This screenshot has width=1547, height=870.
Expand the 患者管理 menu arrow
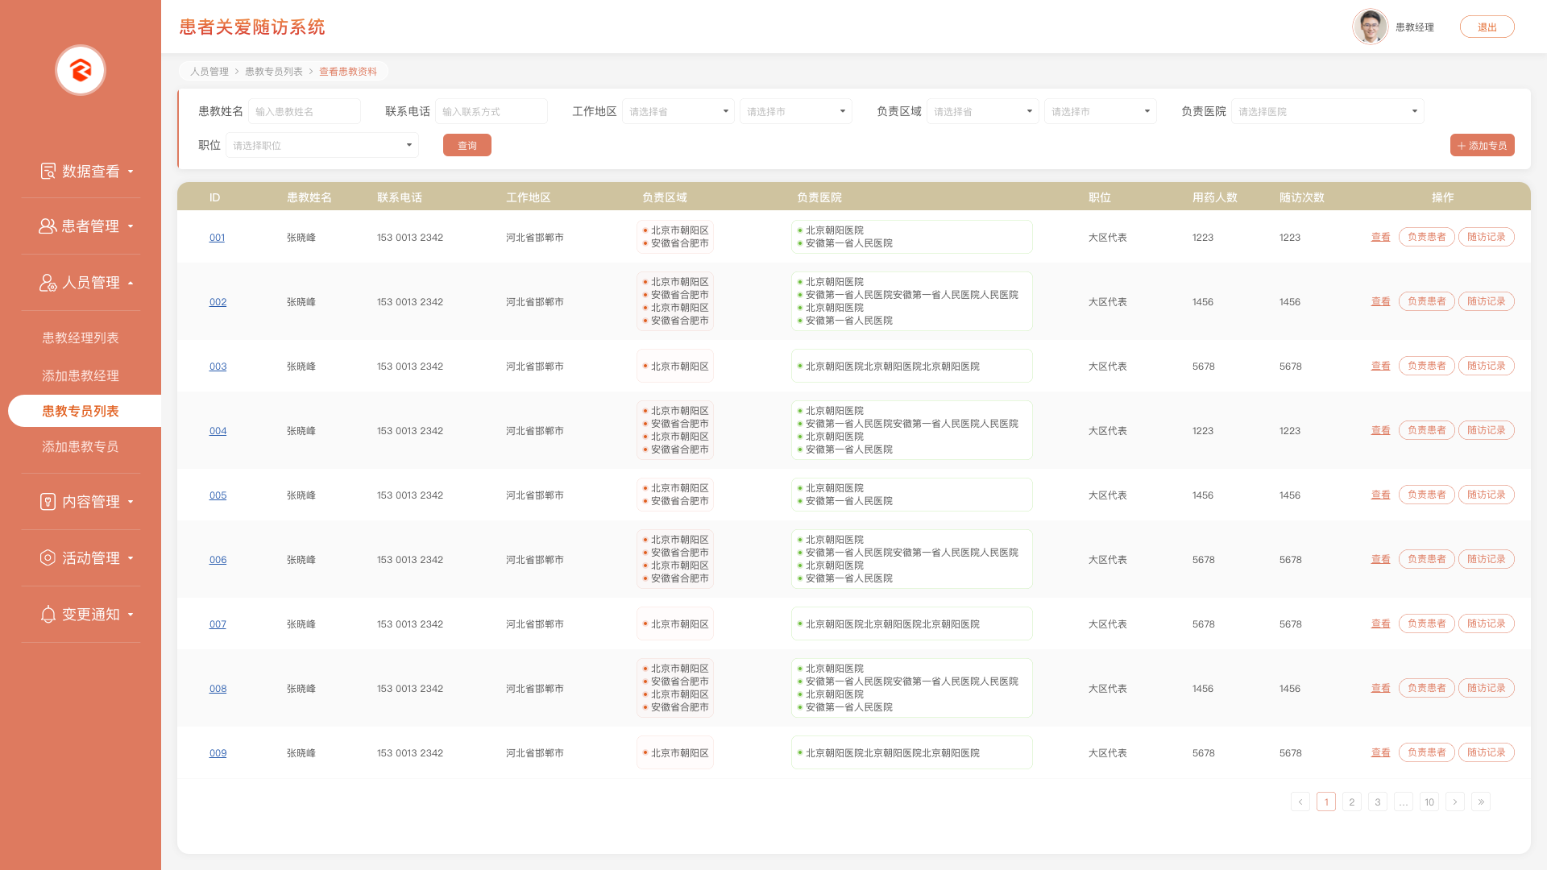point(131,226)
